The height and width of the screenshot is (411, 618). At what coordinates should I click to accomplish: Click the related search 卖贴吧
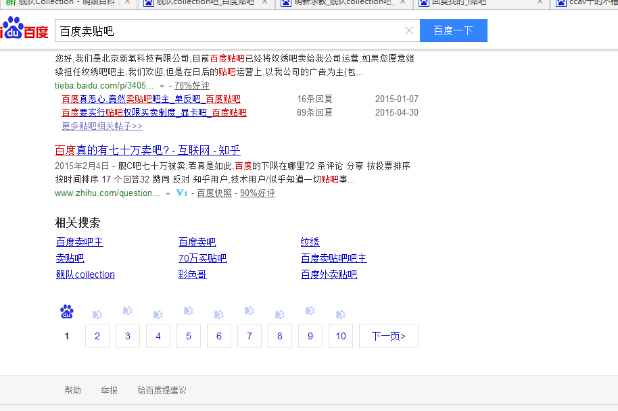pos(70,258)
